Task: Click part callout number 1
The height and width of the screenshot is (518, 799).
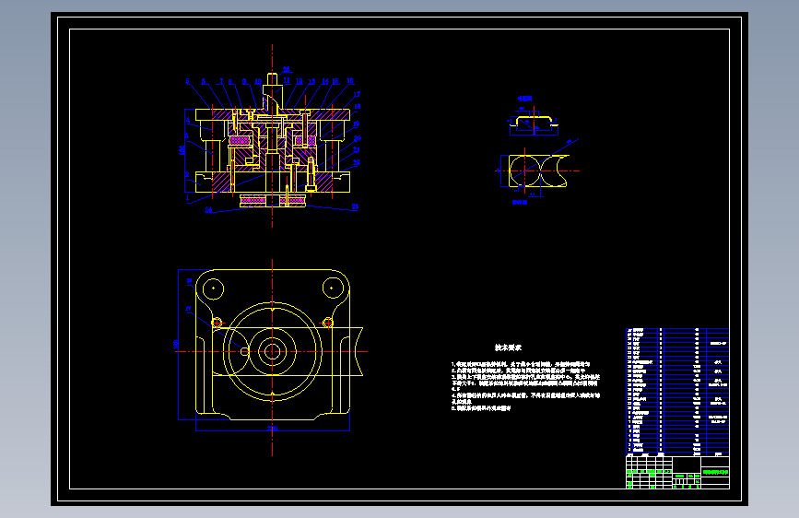Action: (187, 197)
